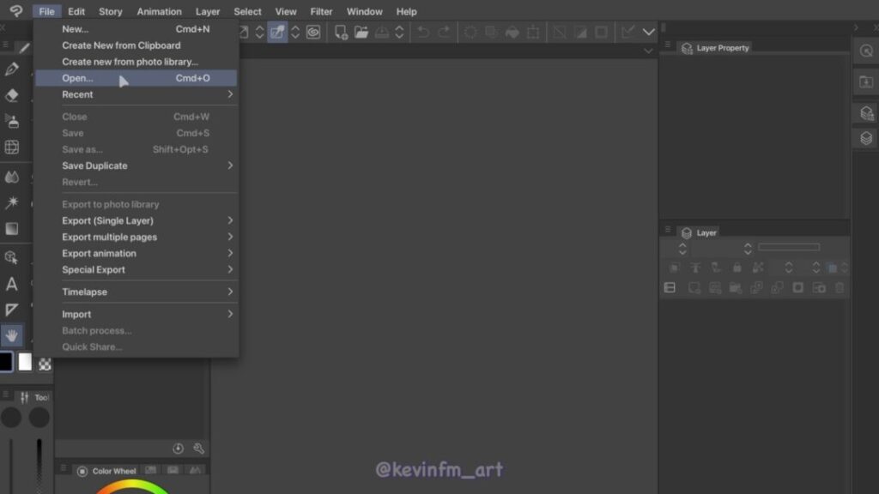Pick the Text tool (A icon)
This screenshot has width=879, height=494.
[12, 284]
